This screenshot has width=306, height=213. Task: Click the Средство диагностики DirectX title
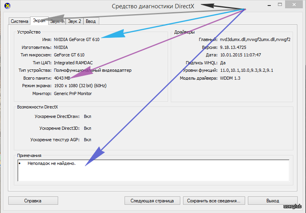(153, 6)
